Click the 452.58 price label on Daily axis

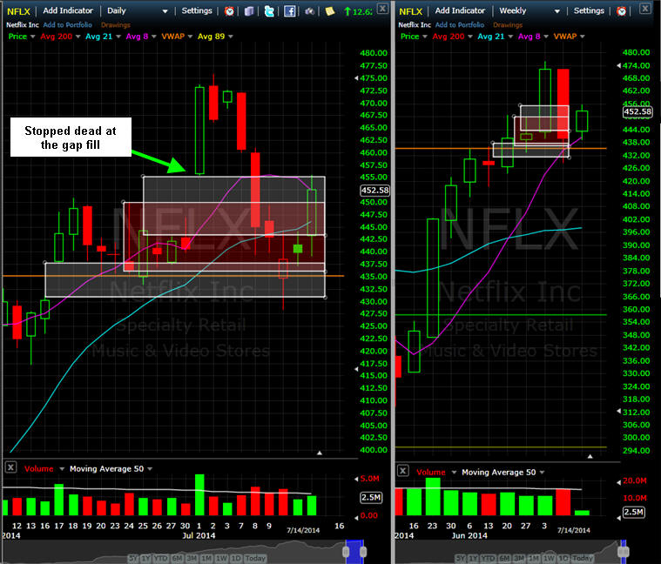pyautogui.click(x=374, y=191)
